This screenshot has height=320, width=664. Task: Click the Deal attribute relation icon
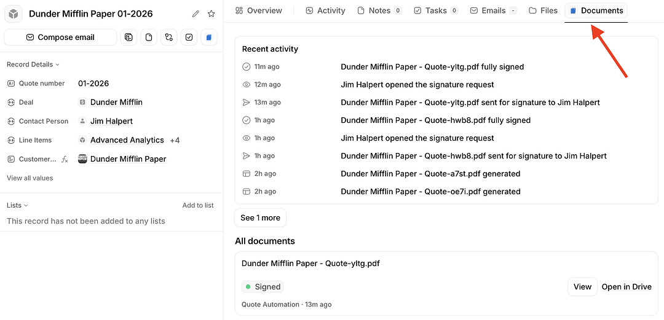[11, 102]
